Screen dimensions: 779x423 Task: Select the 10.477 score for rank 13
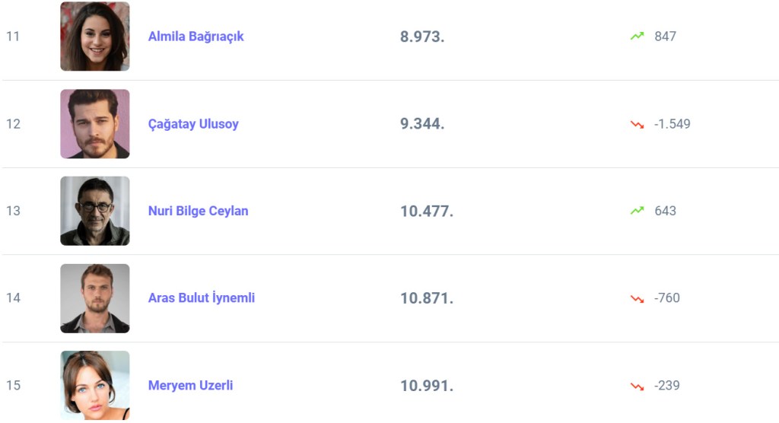[427, 211]
